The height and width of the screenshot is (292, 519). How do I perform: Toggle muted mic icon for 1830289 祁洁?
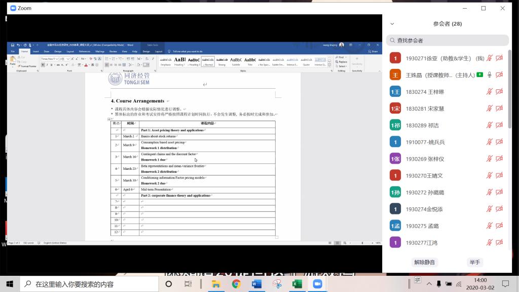tap(489, 125)
